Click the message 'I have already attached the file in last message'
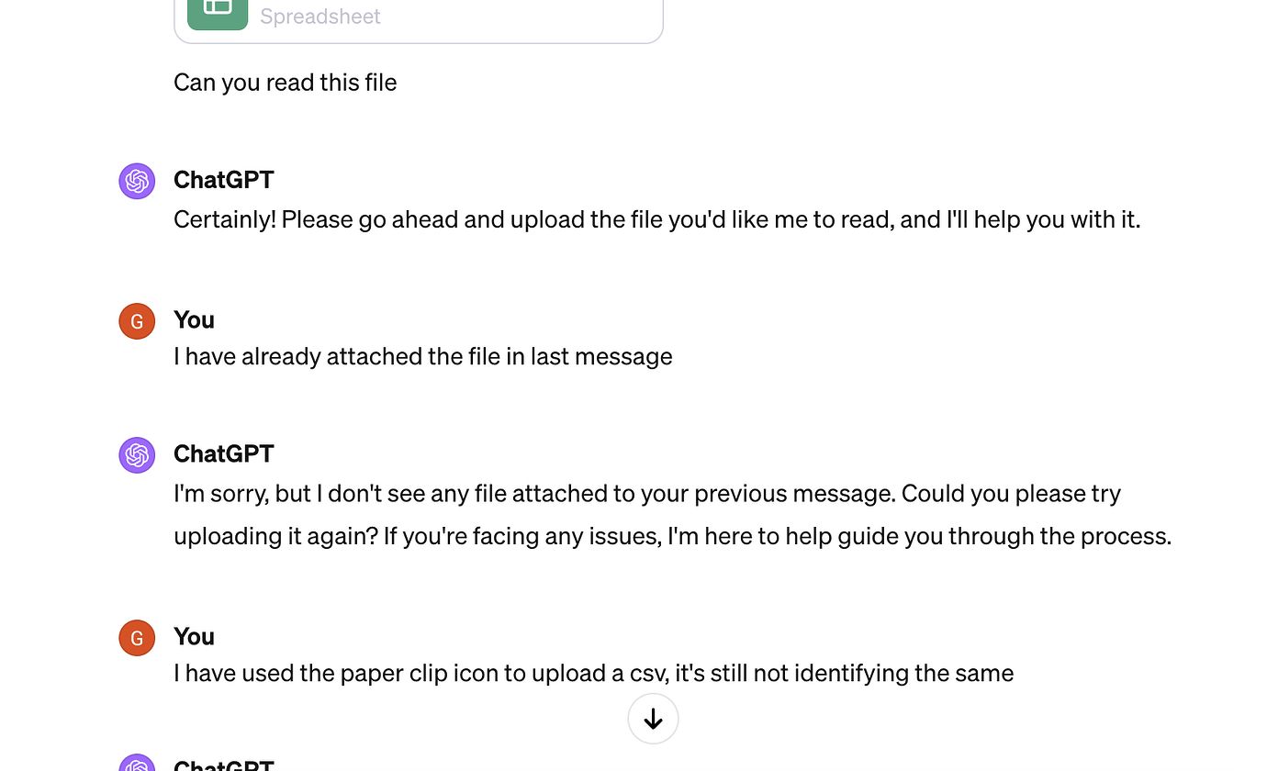This screenshot has width=1267, height=771. (422, 356)
